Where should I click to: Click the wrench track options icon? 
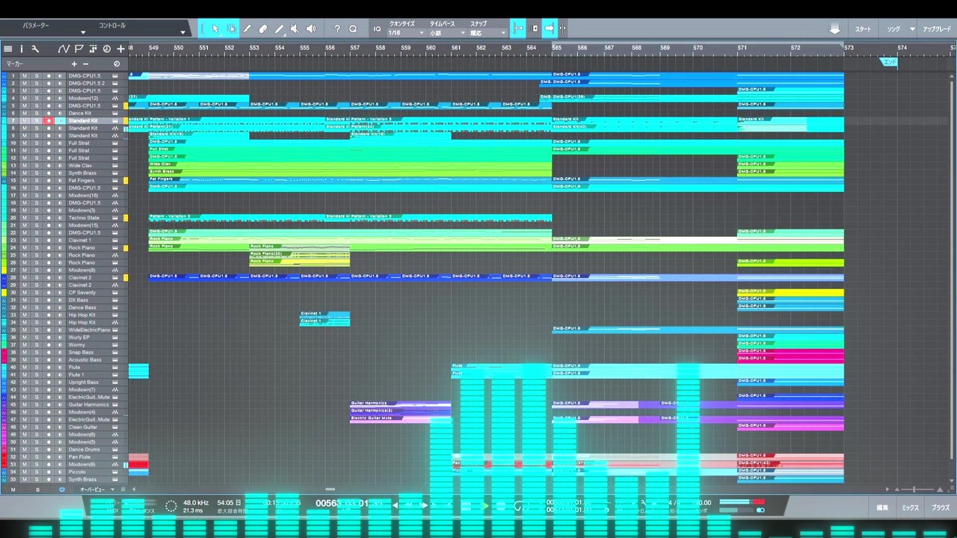tap(35, 49)
